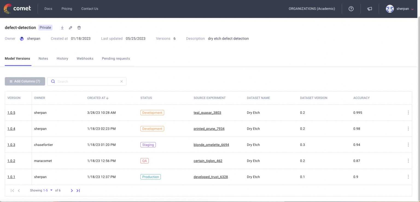Select version 1.0.3 link
Image resolution: width=420 pixels, height=202 pixels.
tap(11, 145)
